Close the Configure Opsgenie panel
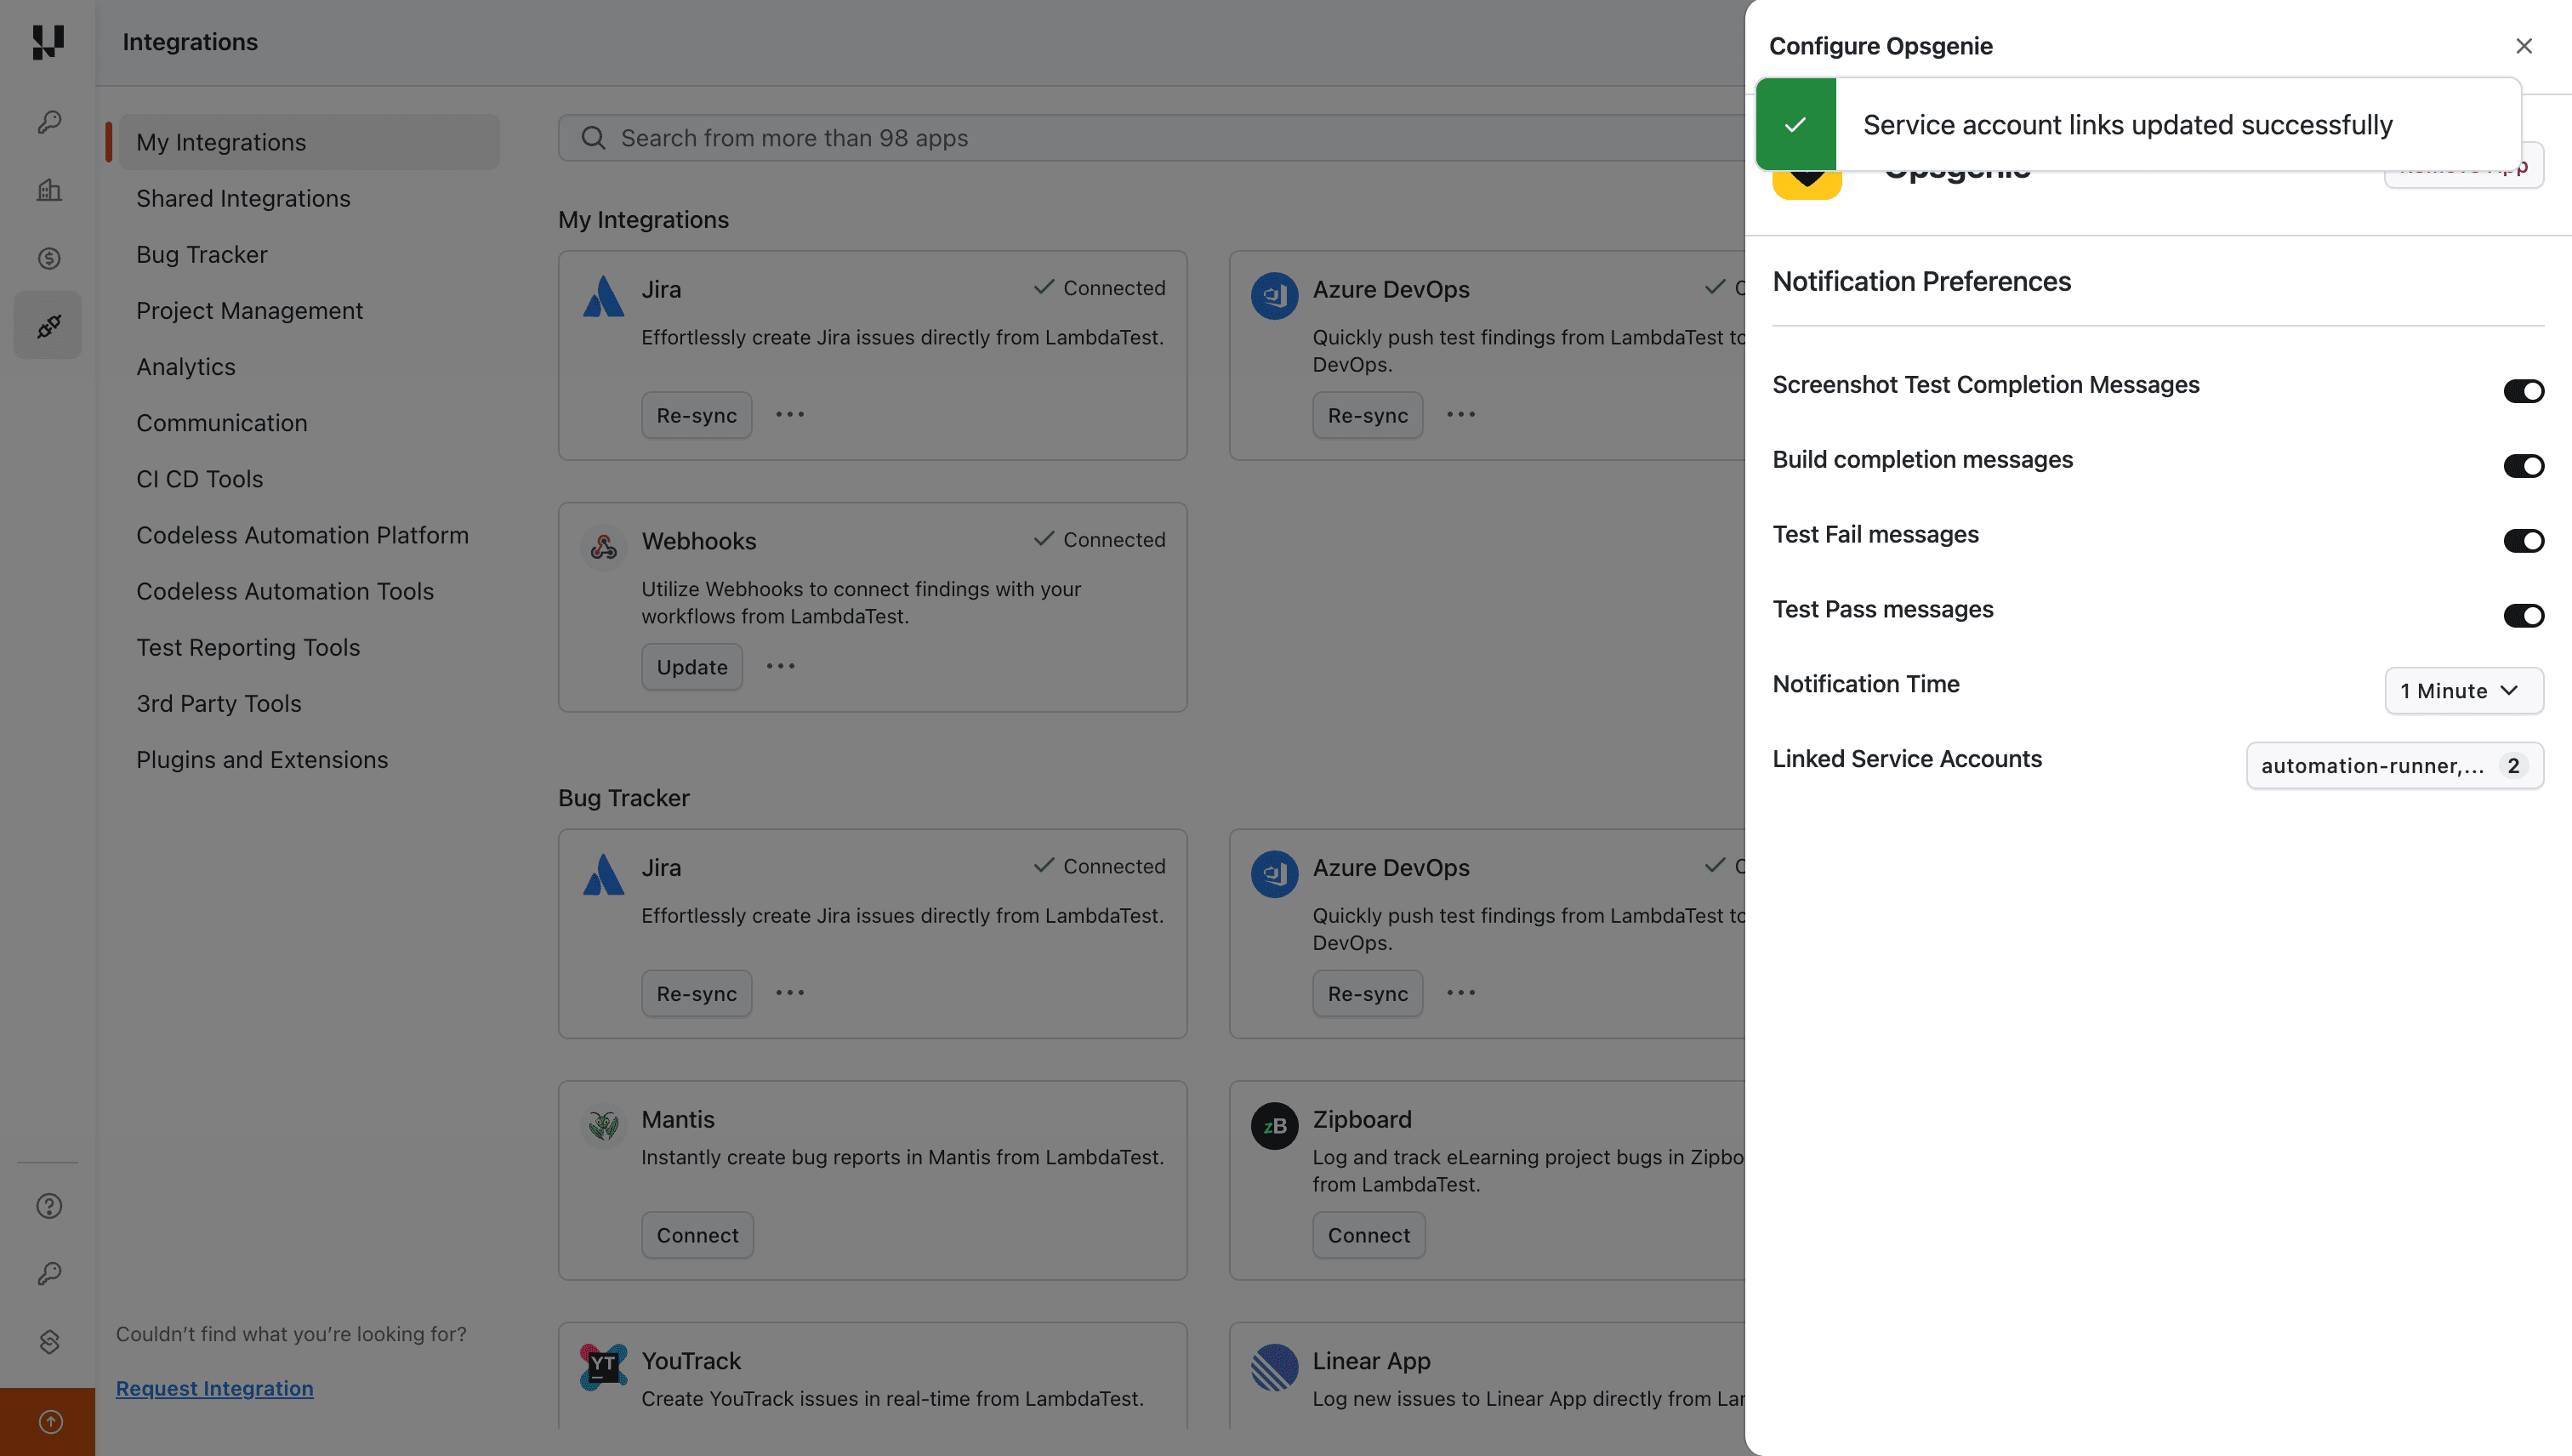The width and height of the screenshot is (2572, 1456). (x=2524, y=46)
